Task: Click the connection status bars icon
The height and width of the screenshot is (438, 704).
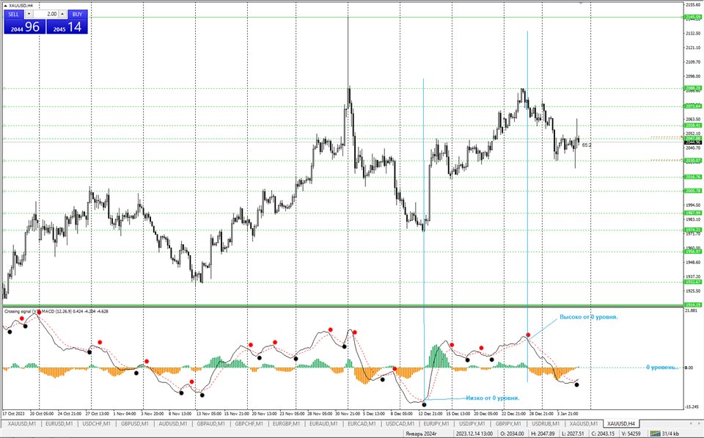Action: click(x=655, y=434)
